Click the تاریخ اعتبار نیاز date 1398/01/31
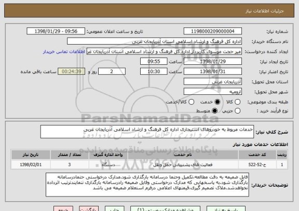299x211 pixels. click(x=213, y=72)
